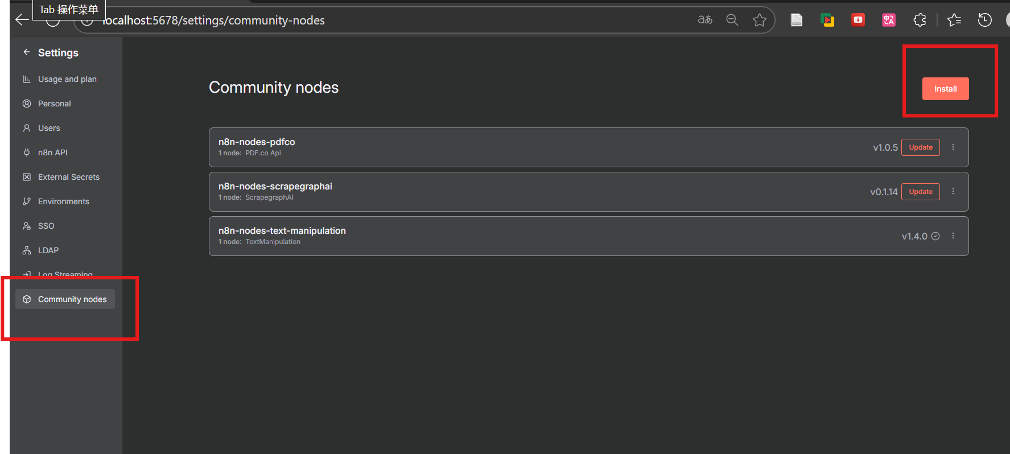
Task: Open SSO settings page
Action: 46,226
